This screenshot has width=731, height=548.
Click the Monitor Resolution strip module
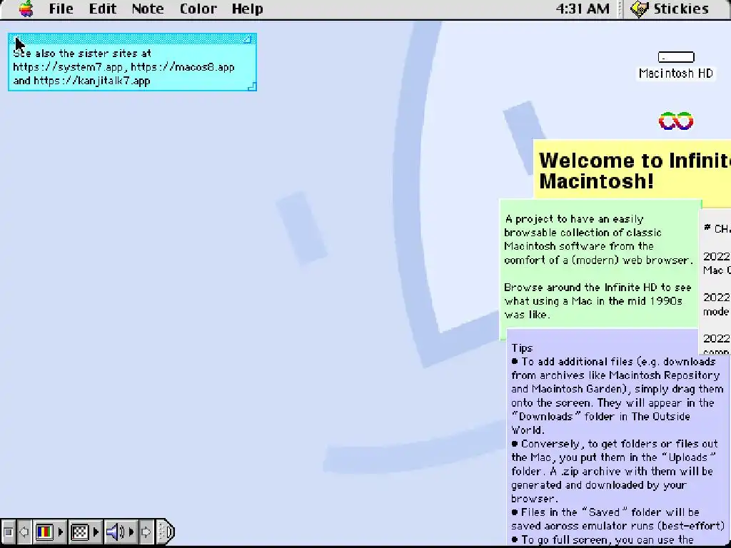80,532
